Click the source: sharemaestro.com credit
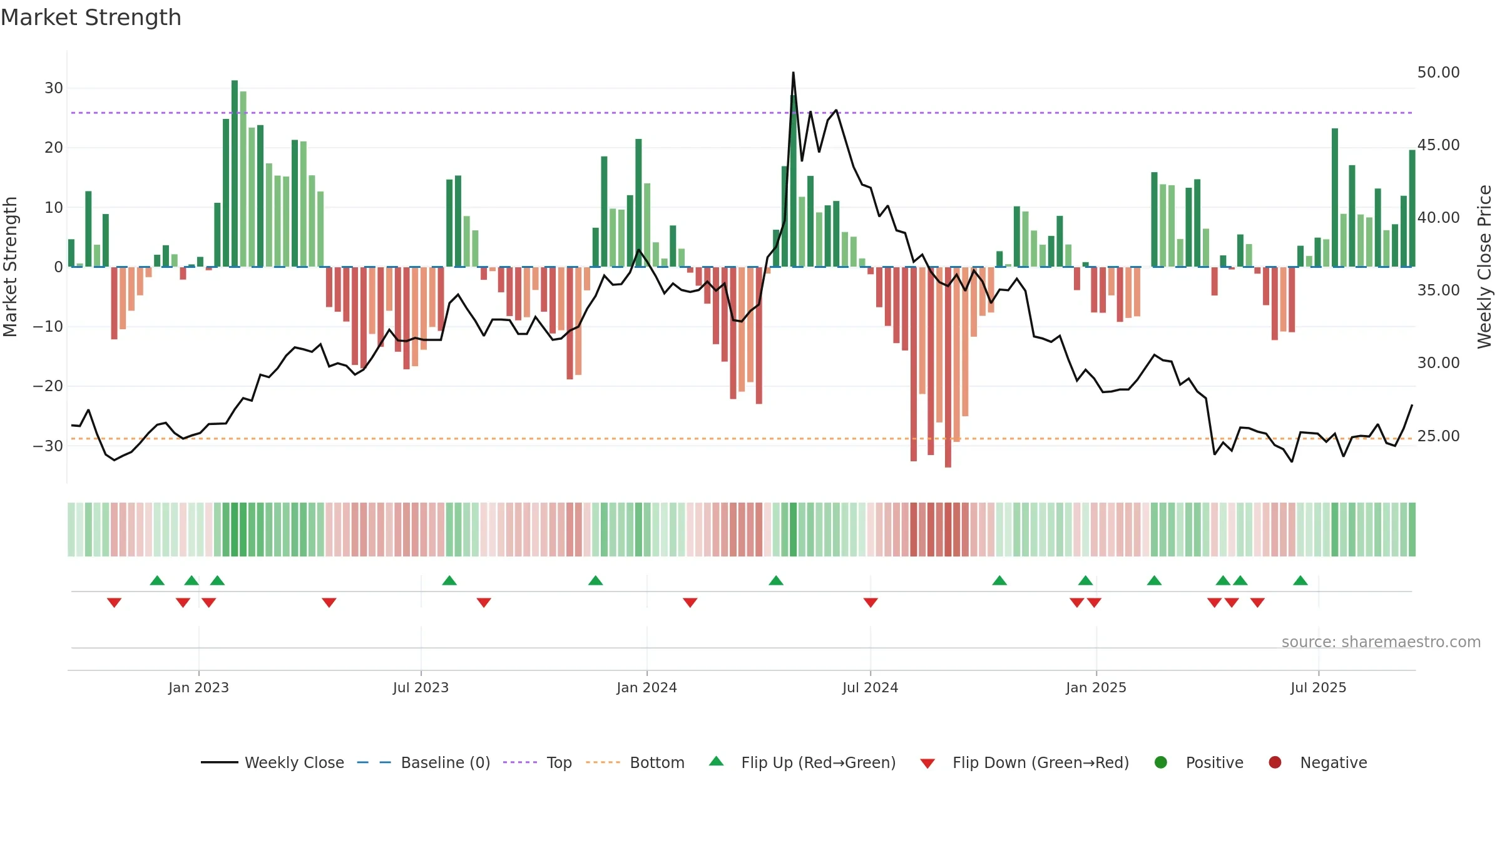 pos(1381,642)
